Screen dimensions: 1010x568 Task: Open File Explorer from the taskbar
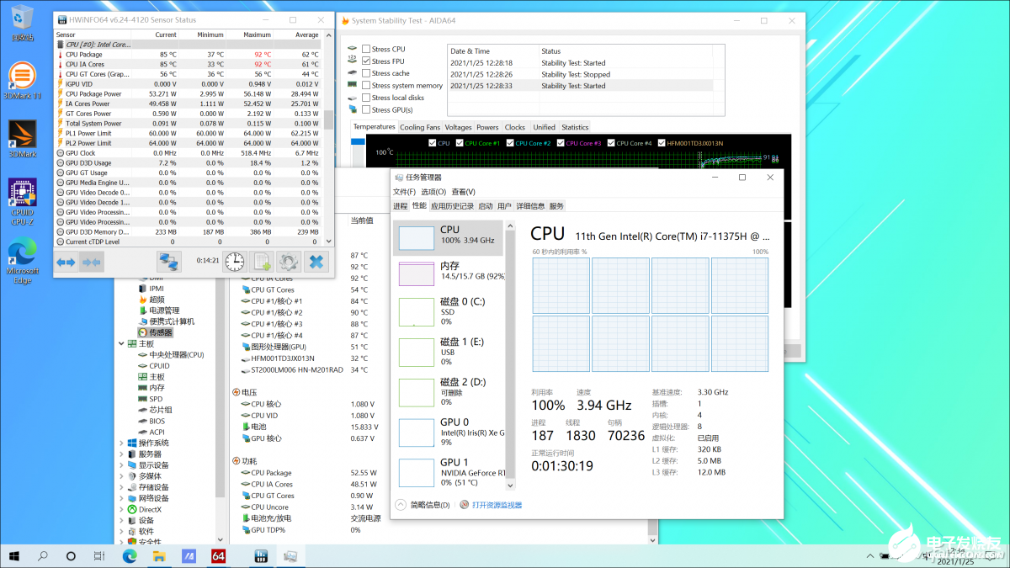160,555
